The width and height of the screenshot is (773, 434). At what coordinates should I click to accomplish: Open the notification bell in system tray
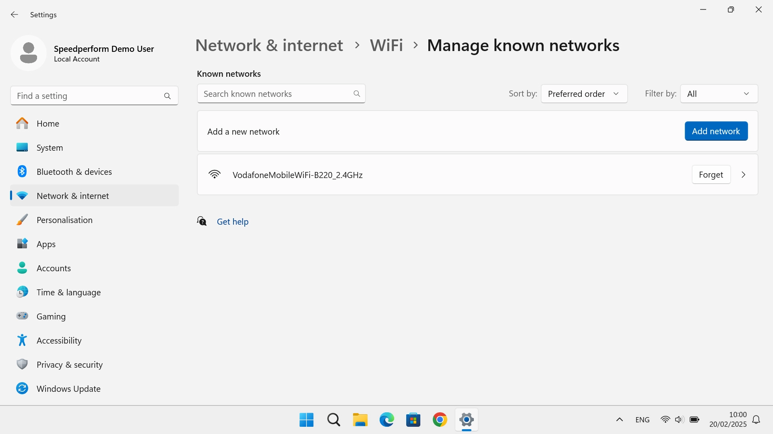pyautogui.click(x=756, y=420)
